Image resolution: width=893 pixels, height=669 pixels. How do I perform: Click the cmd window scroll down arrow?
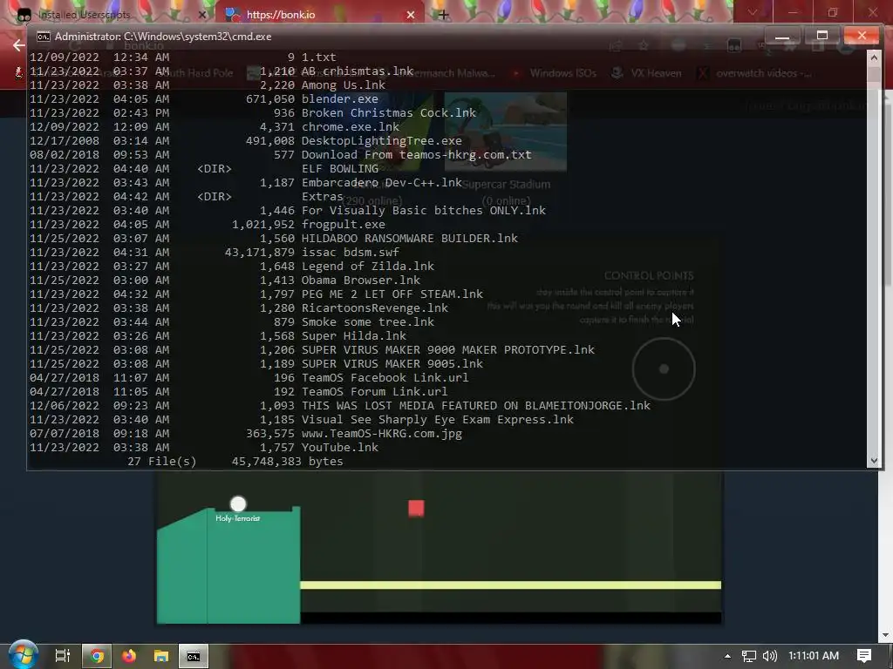[x=874, y=461]
